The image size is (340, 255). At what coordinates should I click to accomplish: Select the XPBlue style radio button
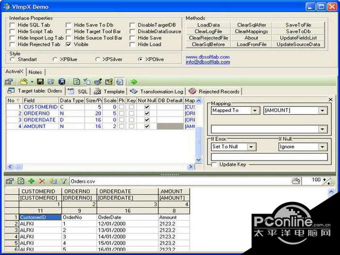pos(55,59)
